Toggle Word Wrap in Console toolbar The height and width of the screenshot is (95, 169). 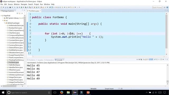click(x=148, y=59)
